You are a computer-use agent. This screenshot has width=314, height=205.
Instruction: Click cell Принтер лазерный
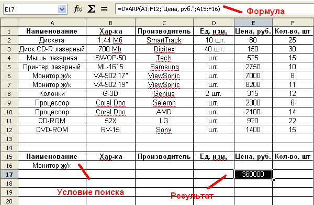tap(52, 67)
